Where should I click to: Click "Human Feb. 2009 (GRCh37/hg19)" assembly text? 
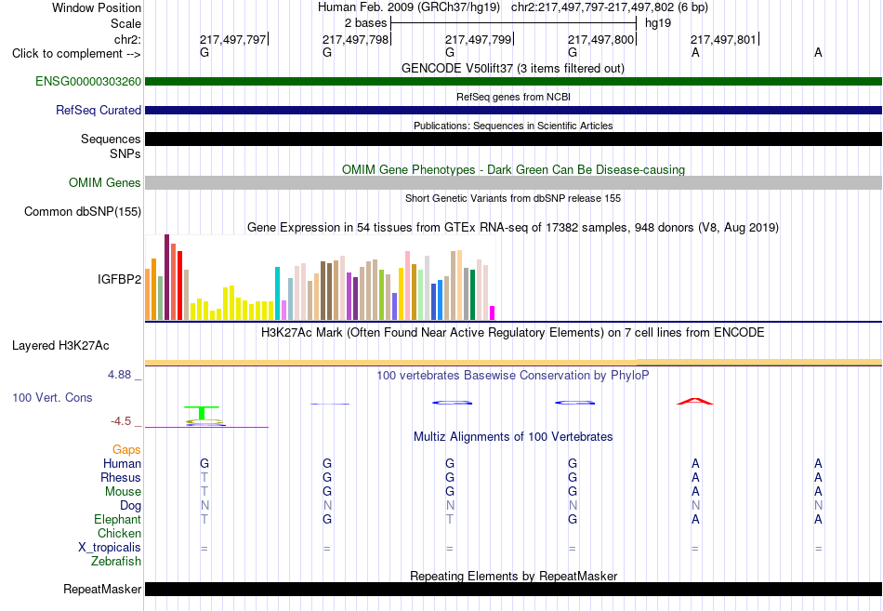pos(409,7)
